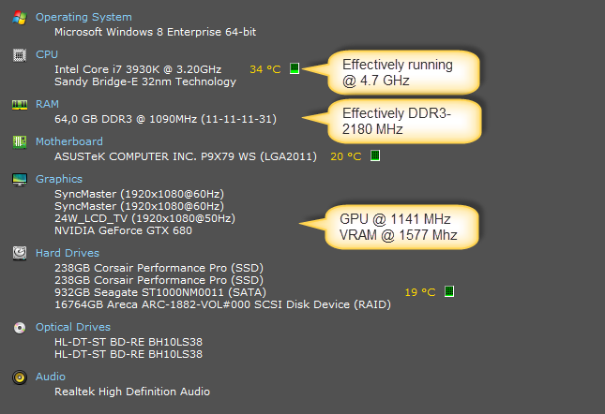
Task: Click the RAM memory stick icon
Action: point(19,105)
